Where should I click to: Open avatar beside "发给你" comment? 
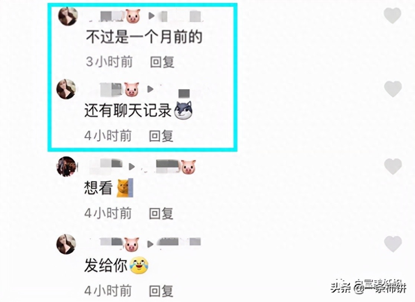tap(67, 244)
